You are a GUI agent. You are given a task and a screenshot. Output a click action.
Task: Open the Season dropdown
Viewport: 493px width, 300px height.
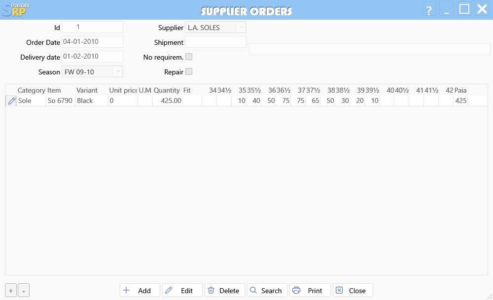pos(118,71)
